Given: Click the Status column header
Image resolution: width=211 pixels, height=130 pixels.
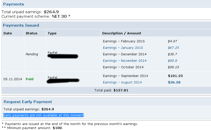Looking at the screenshot, I should [x=31, y=33].
